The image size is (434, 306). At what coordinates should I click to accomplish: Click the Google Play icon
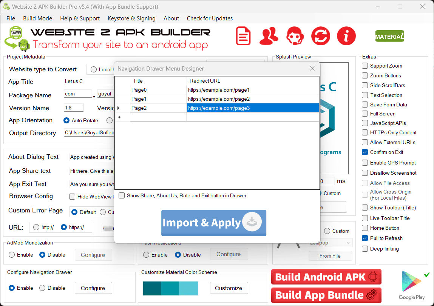tap(412, 281)
